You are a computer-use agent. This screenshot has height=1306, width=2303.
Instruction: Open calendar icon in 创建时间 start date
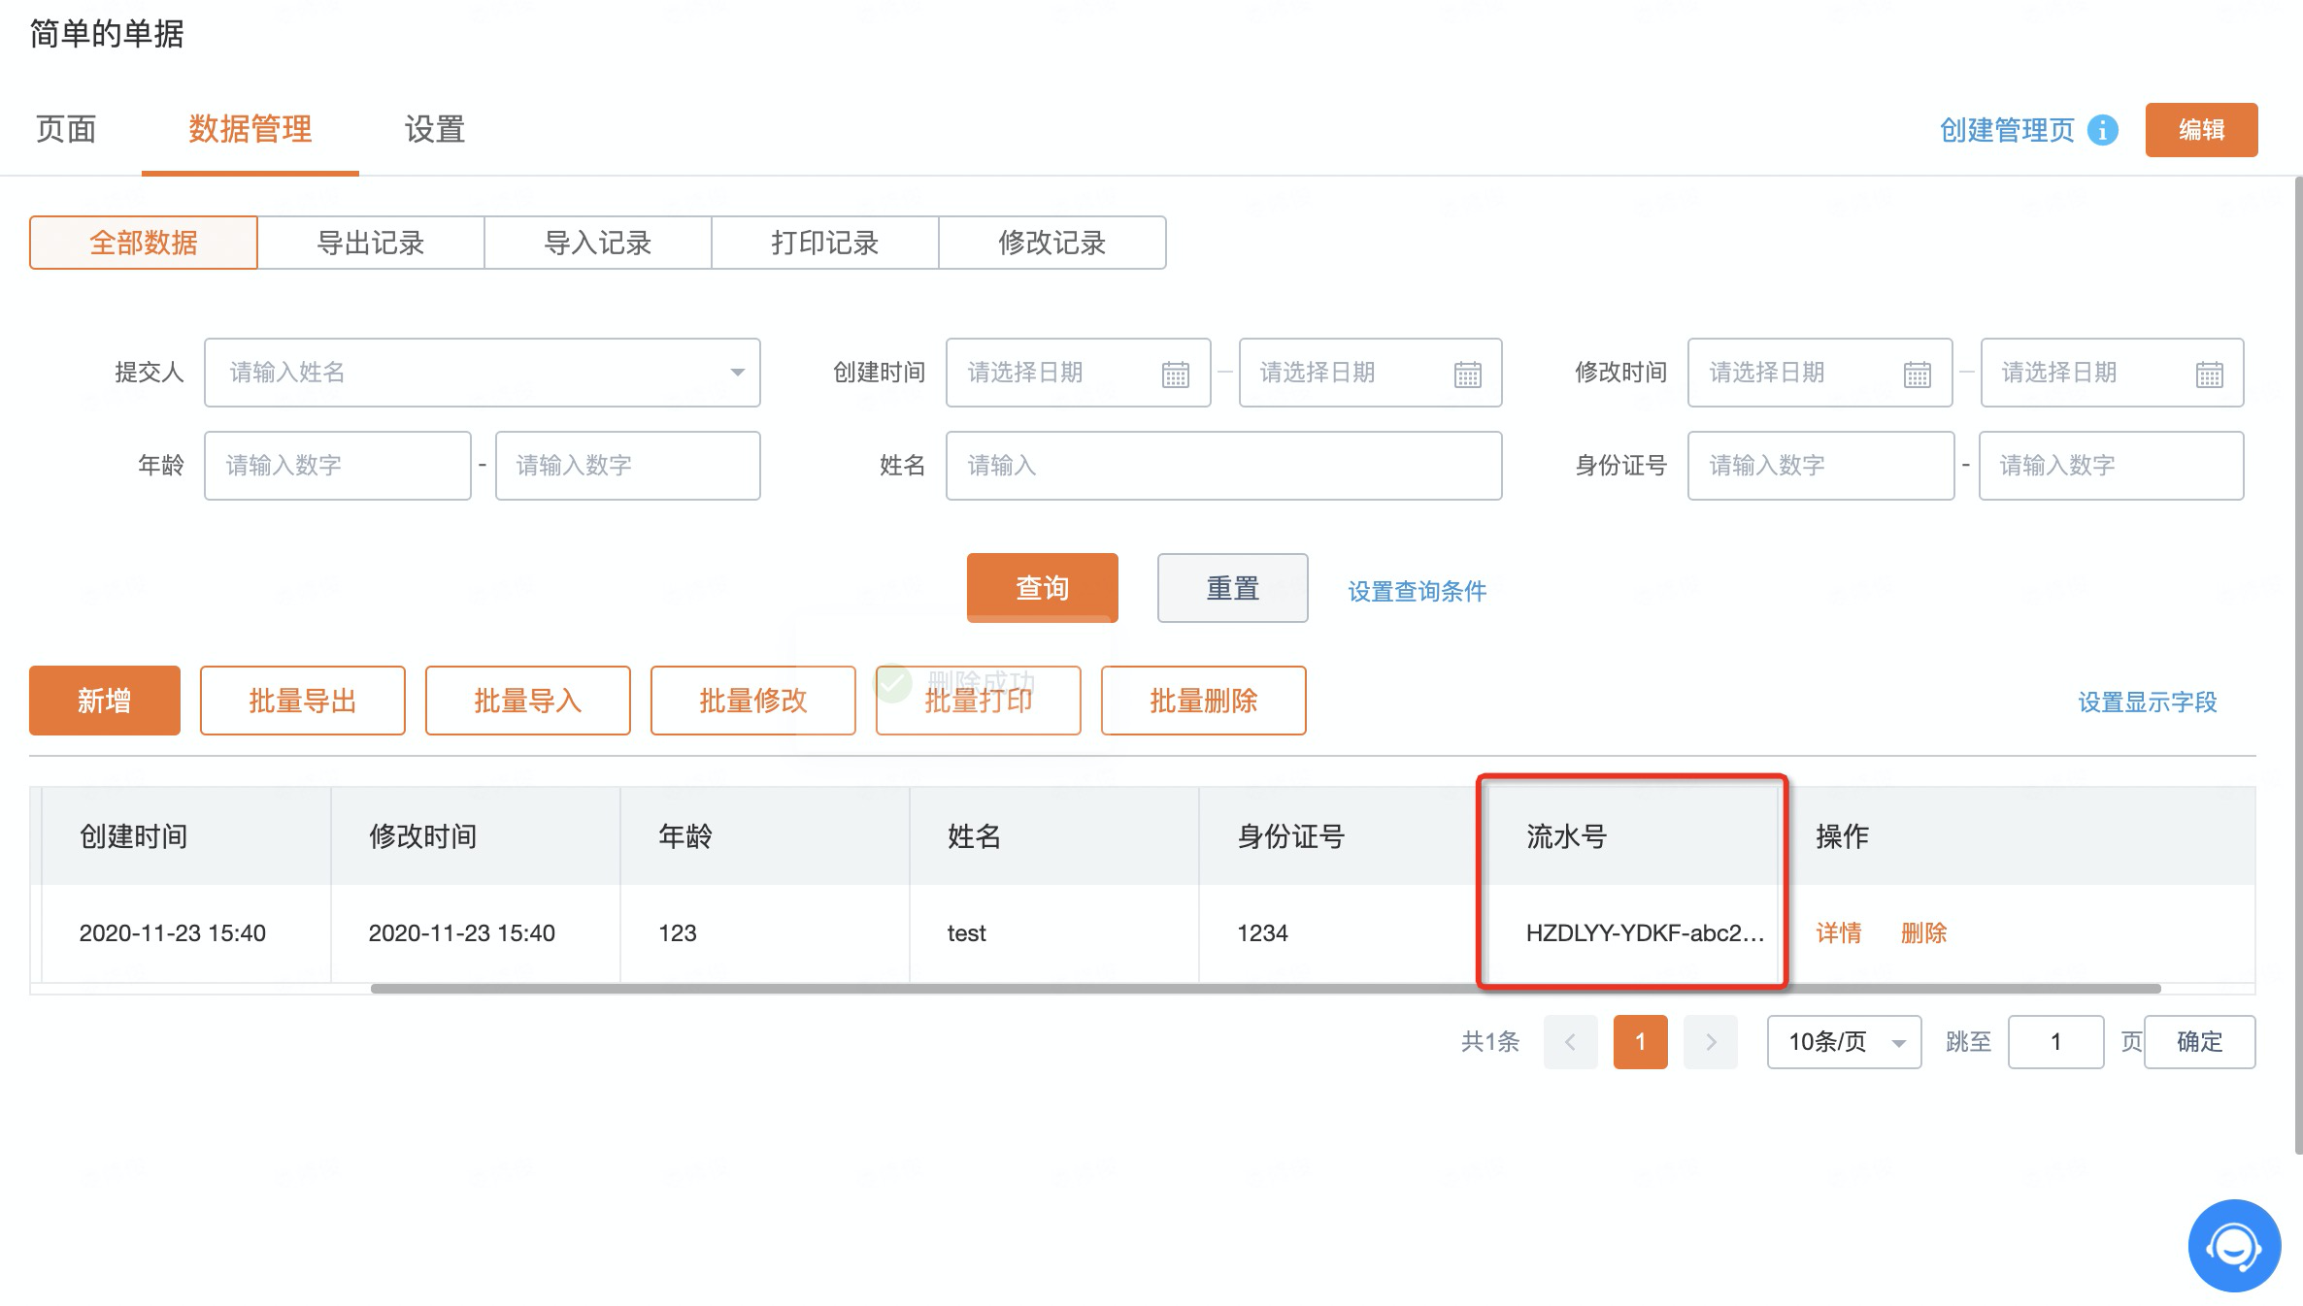(x=1175, y=374)
